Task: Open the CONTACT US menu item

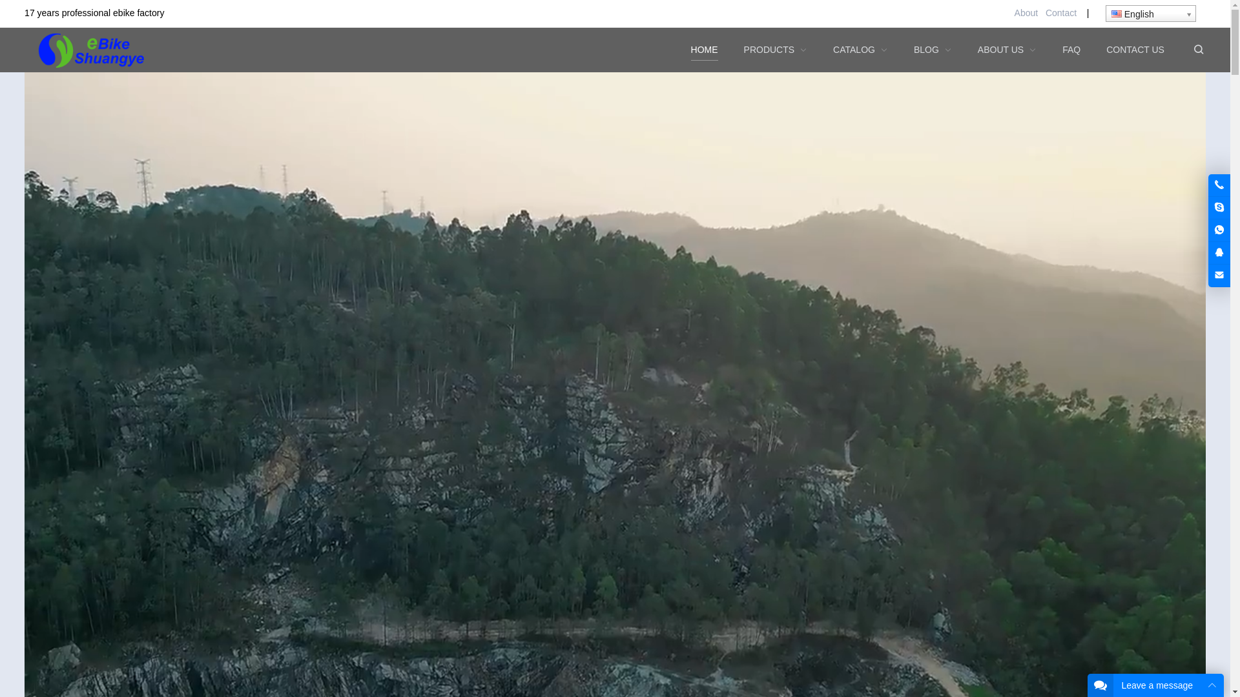Action: pyautogui.click(x=1135, y=50)
